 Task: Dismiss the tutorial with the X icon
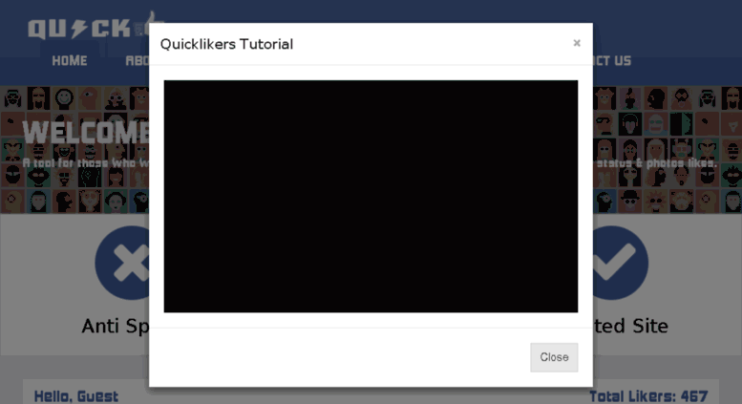pyautogui.click(x=577, y=43)
